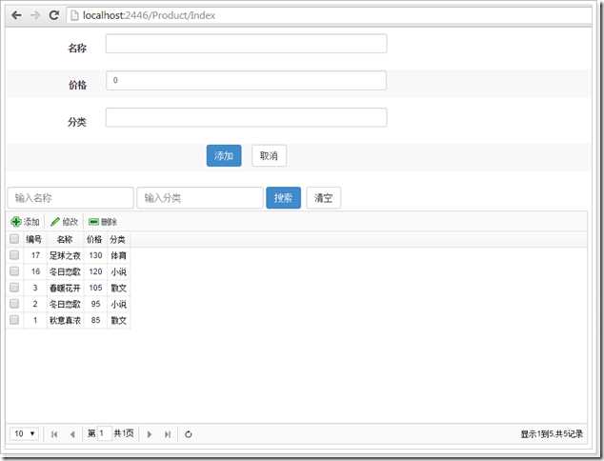The height and width of the screenshot is (461, 604).
Task: Click the browser forward arrow
Action: (35, 15)
